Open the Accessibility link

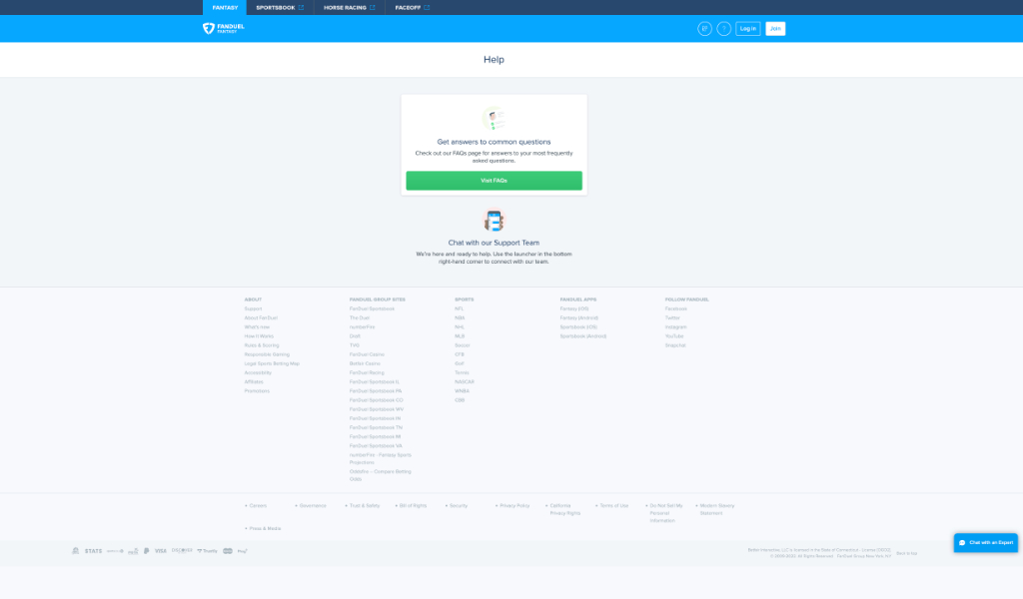click(258, 372)
